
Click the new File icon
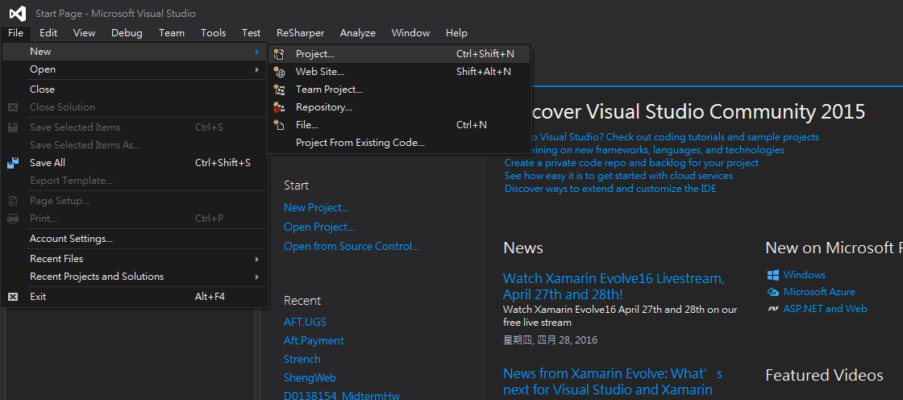point(279,125)
